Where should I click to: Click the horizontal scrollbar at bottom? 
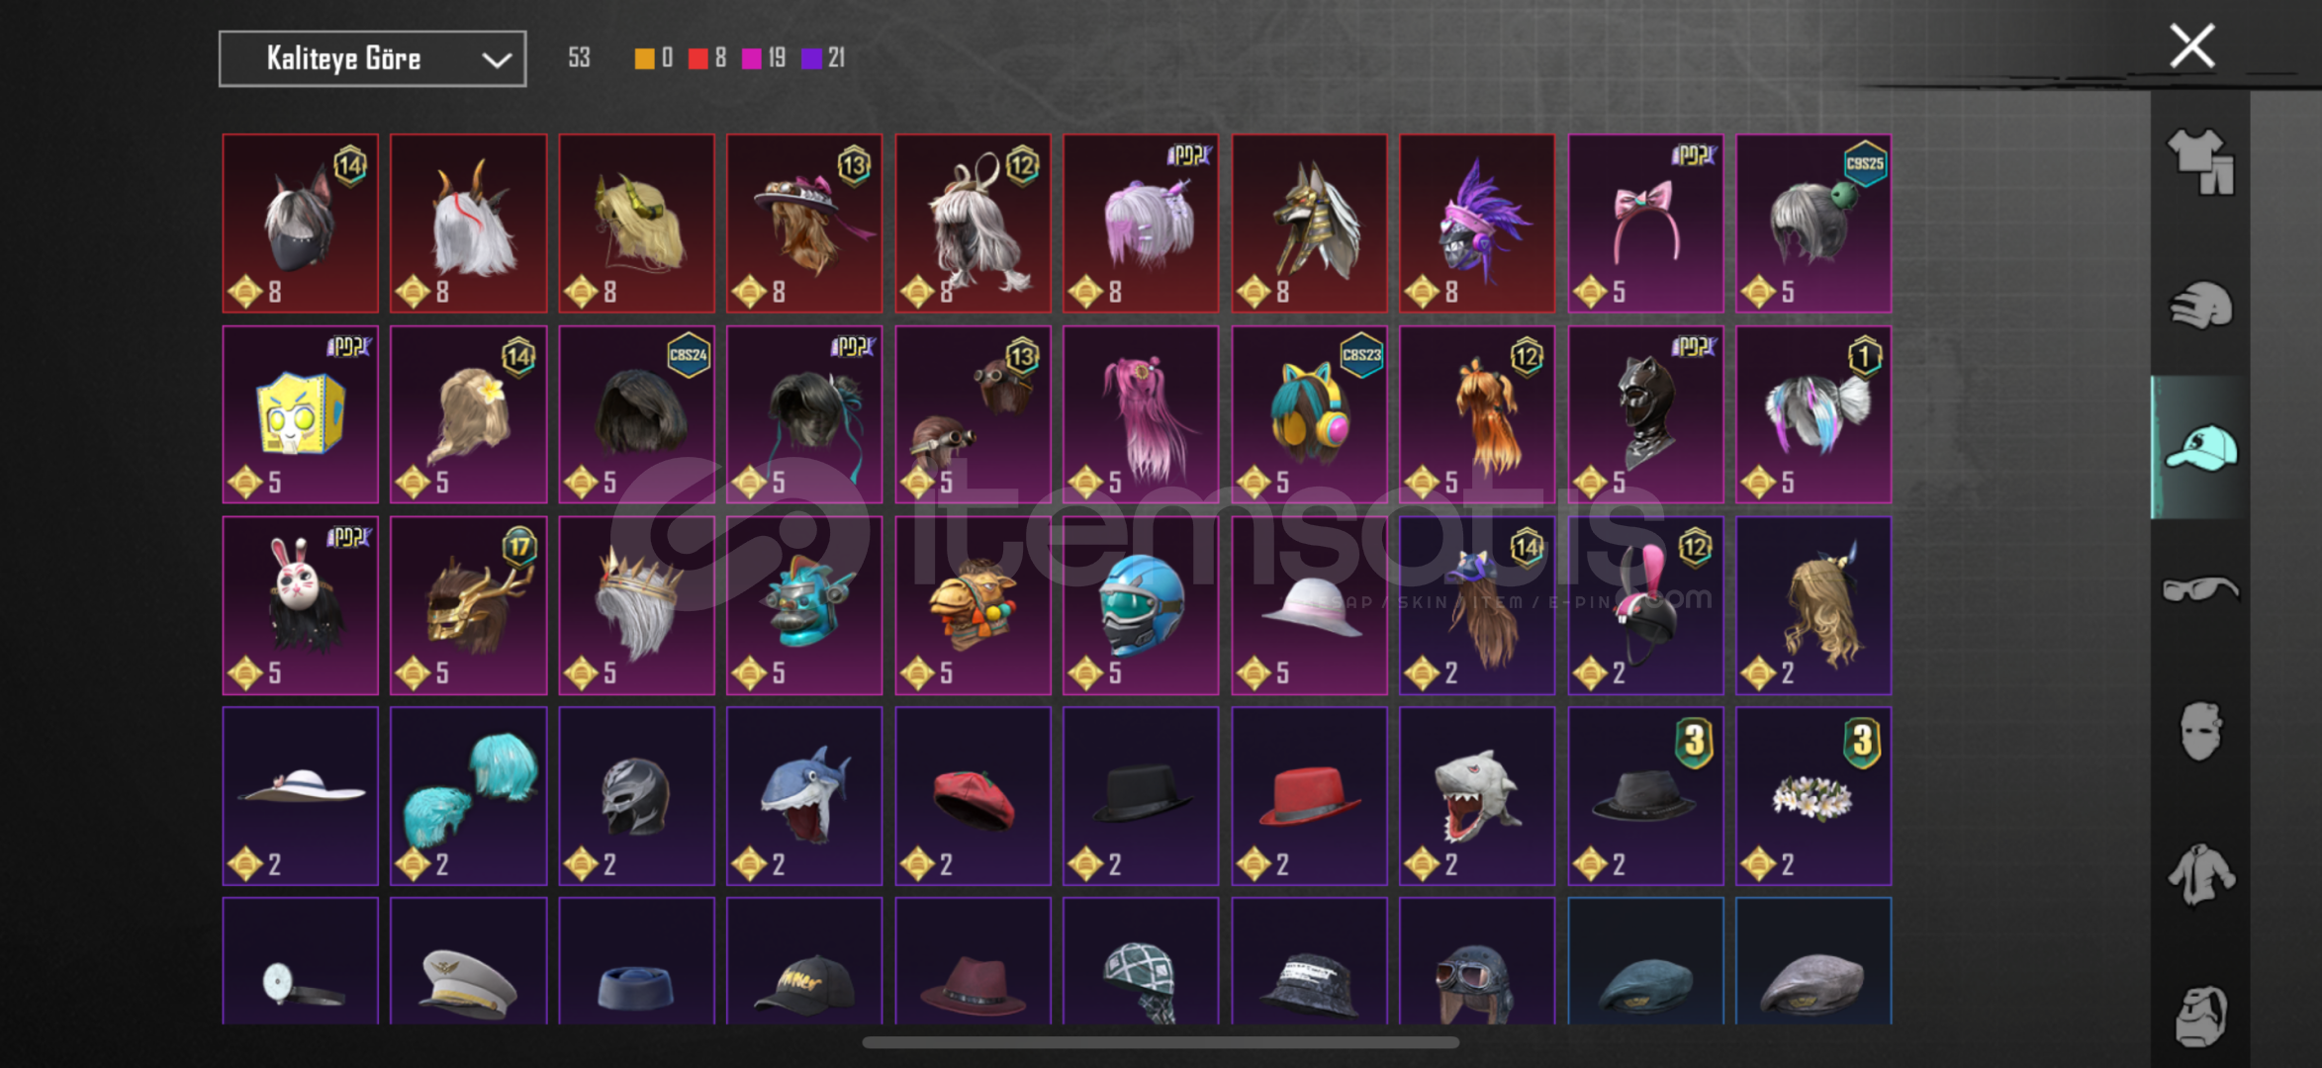tap(1161, 1042)
